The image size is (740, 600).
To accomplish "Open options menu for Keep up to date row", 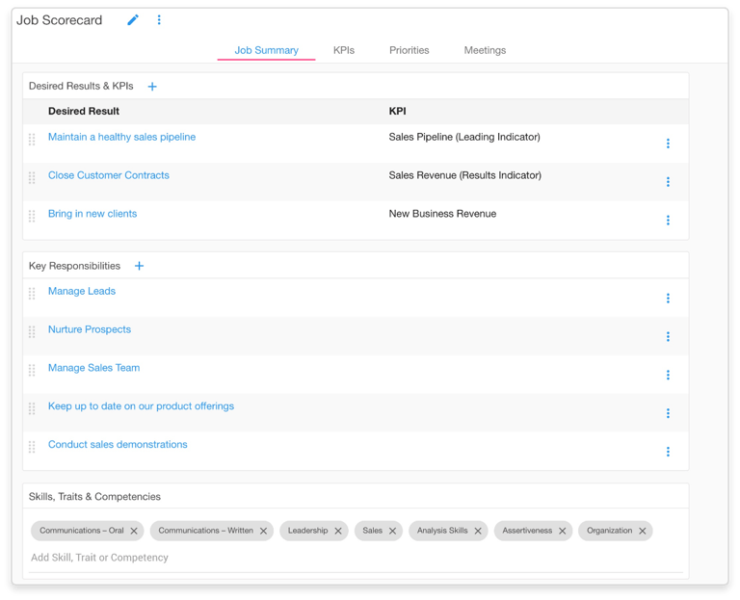I will coord(668,413).
